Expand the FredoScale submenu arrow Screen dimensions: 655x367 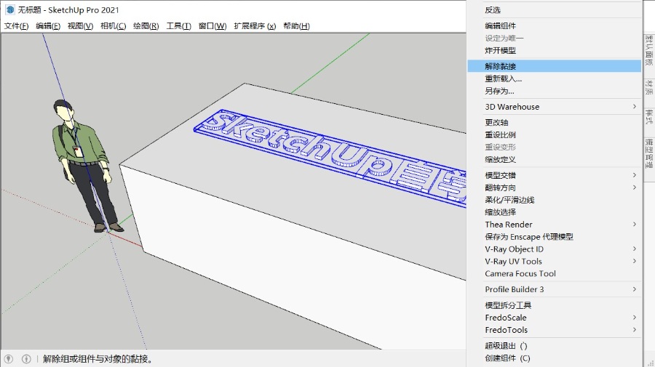point(634,318)
